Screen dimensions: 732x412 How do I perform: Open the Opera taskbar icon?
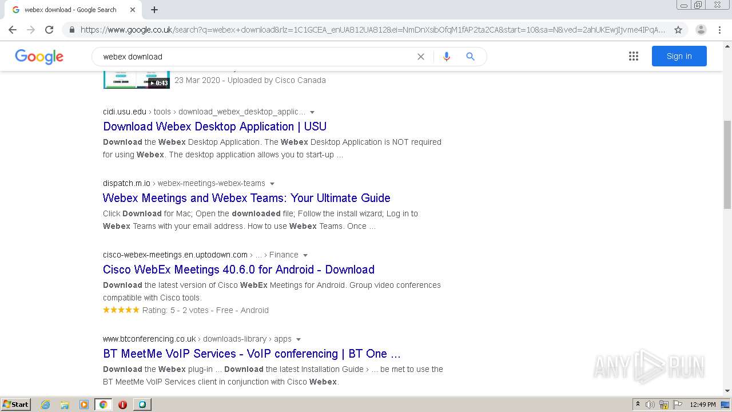click(122, 405)
